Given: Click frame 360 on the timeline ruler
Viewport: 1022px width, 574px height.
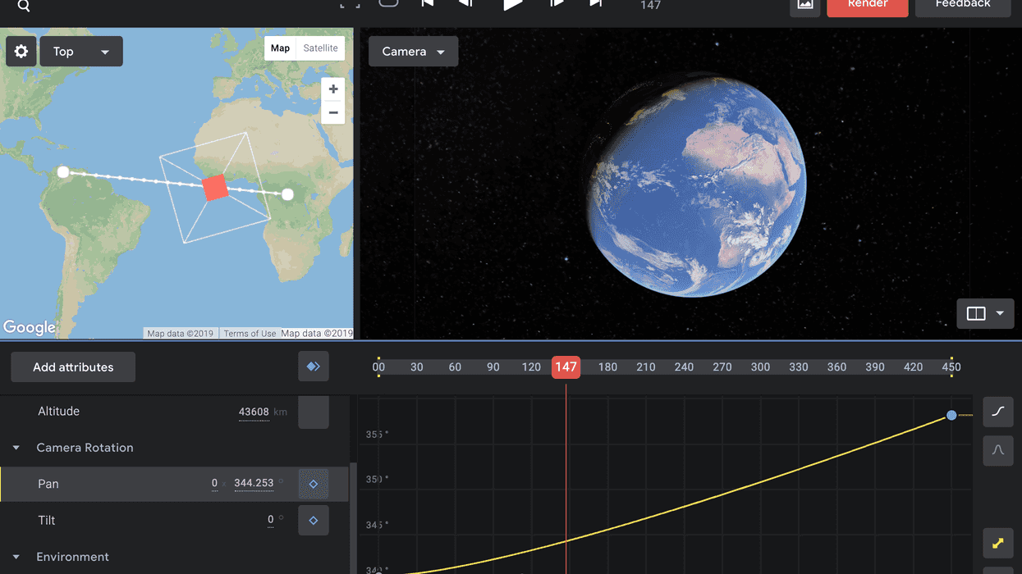Looking at the screenshot, I should pos(836,367).
